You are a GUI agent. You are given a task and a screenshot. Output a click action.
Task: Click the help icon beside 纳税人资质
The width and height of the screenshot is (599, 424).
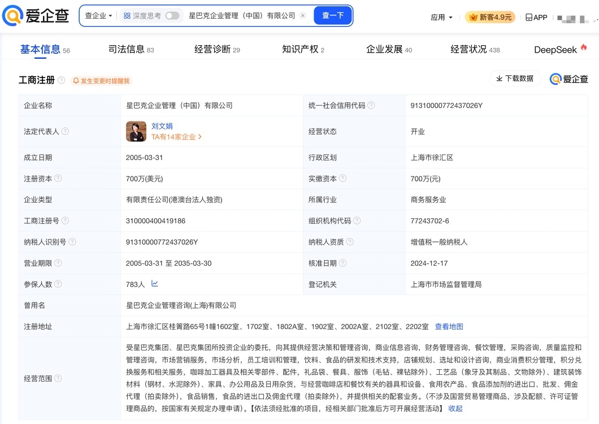pyautogui.click(x=350, y=241)
